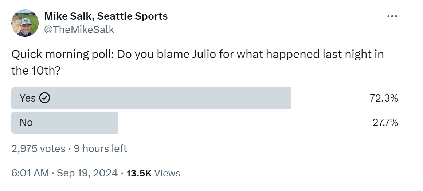The width and height of the screenshot is (423, 191).
Task: Click the 'Yes' option label text
Action: tap(28, 98)
